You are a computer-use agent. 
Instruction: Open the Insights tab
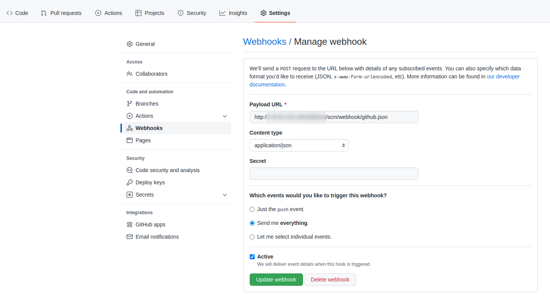pyautogui.click(x=233, y=13)
